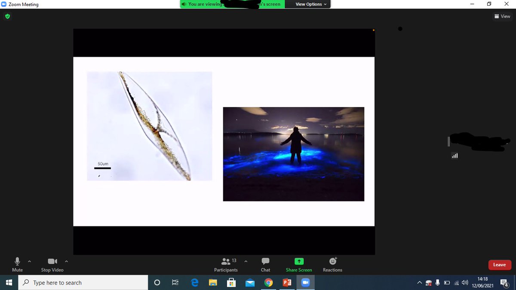Expand arrow beside Participants button

(x=246, y=261)
